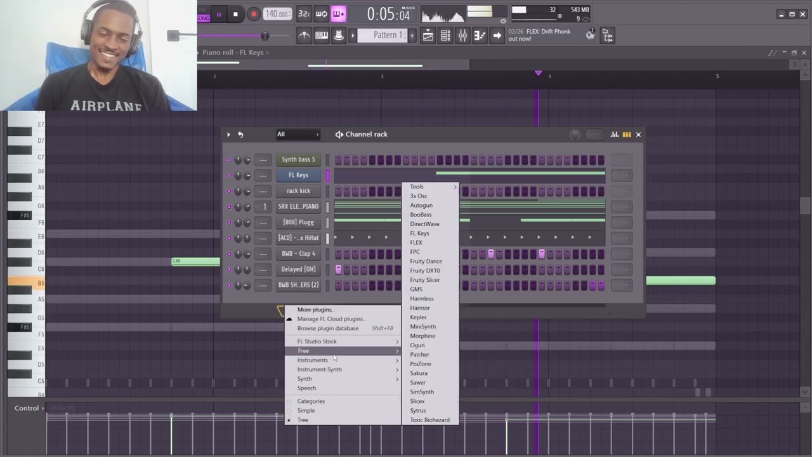Screen dimensions: 812x457
Task: Select the SRX ELE..PIANO channel button
Action: point(298,207)
